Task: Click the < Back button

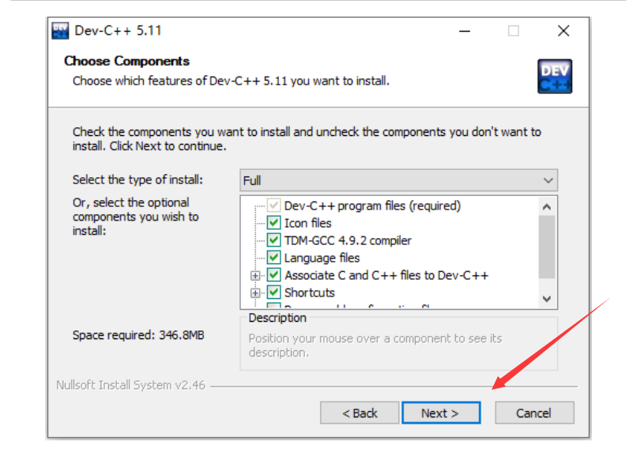Action: coord(360,413)
